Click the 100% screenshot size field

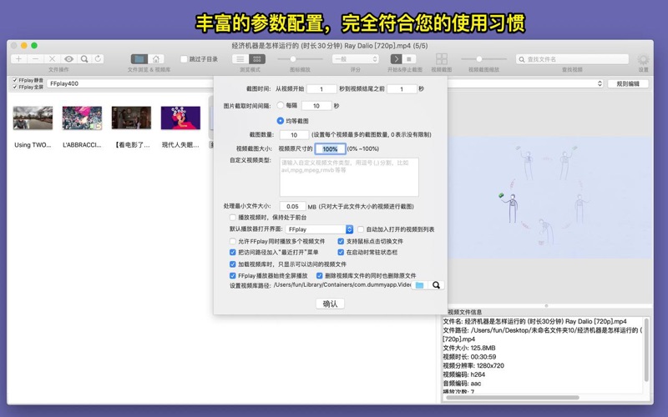330,149
